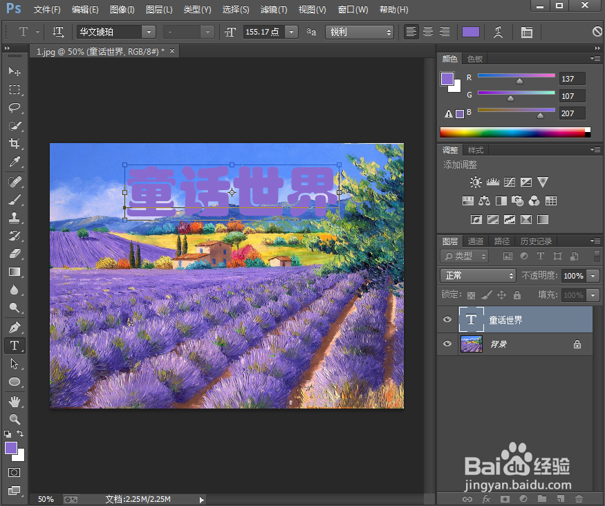Screen dimensions: 605x506
Task: Switch to the 历史记录 tab
Action: (536, 241)
